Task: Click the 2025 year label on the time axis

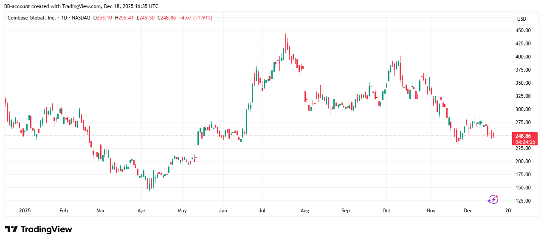Action: pos(24,210)
